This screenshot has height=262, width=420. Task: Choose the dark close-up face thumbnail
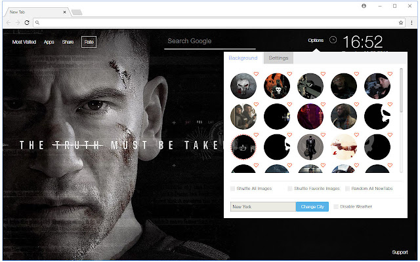pyautogui.click(x=344, y=86)
